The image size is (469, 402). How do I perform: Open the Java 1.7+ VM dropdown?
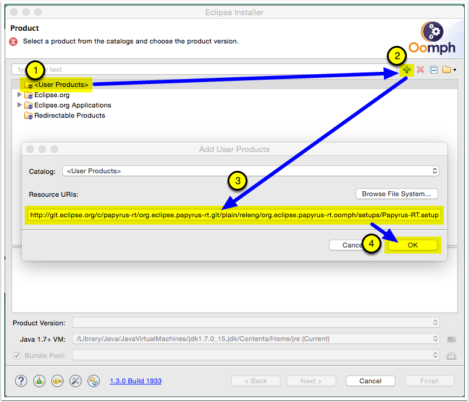click(x=256, y=339)
